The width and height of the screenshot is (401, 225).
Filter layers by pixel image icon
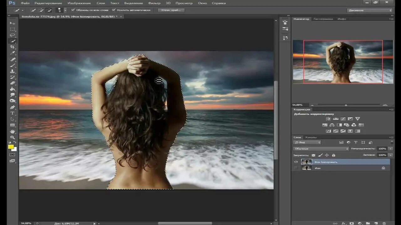coord(341,142)
